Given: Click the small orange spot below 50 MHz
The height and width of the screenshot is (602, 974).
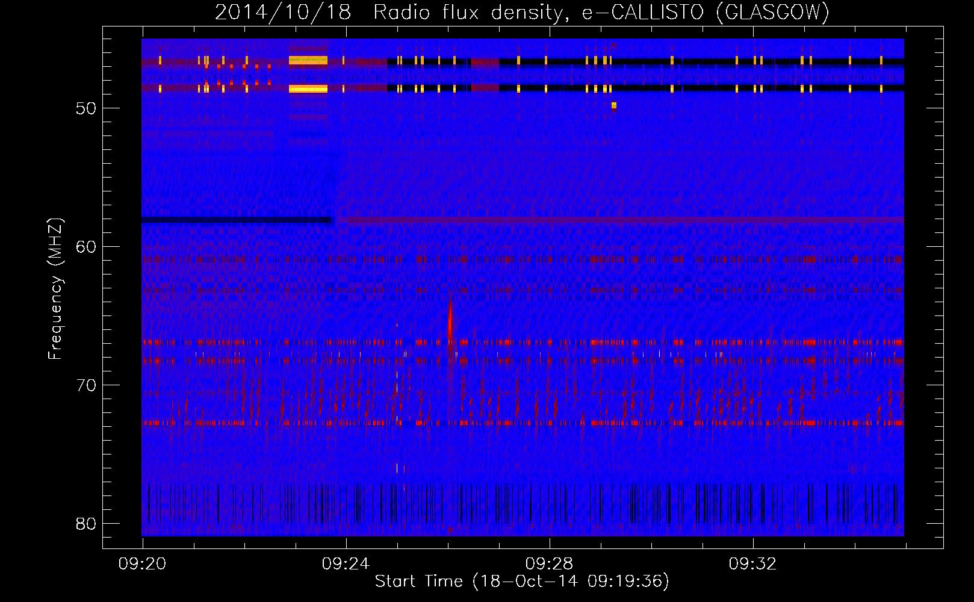Looking at the screenshot, I should coord(614,106).
